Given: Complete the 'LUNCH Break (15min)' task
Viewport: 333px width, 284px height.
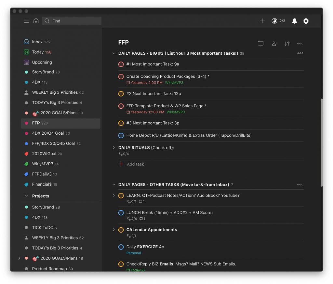Looking at the screenshot, I should (x=121, y=212).
